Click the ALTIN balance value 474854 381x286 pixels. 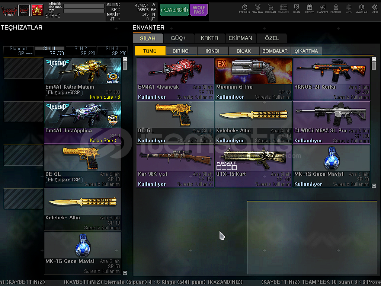142,5
